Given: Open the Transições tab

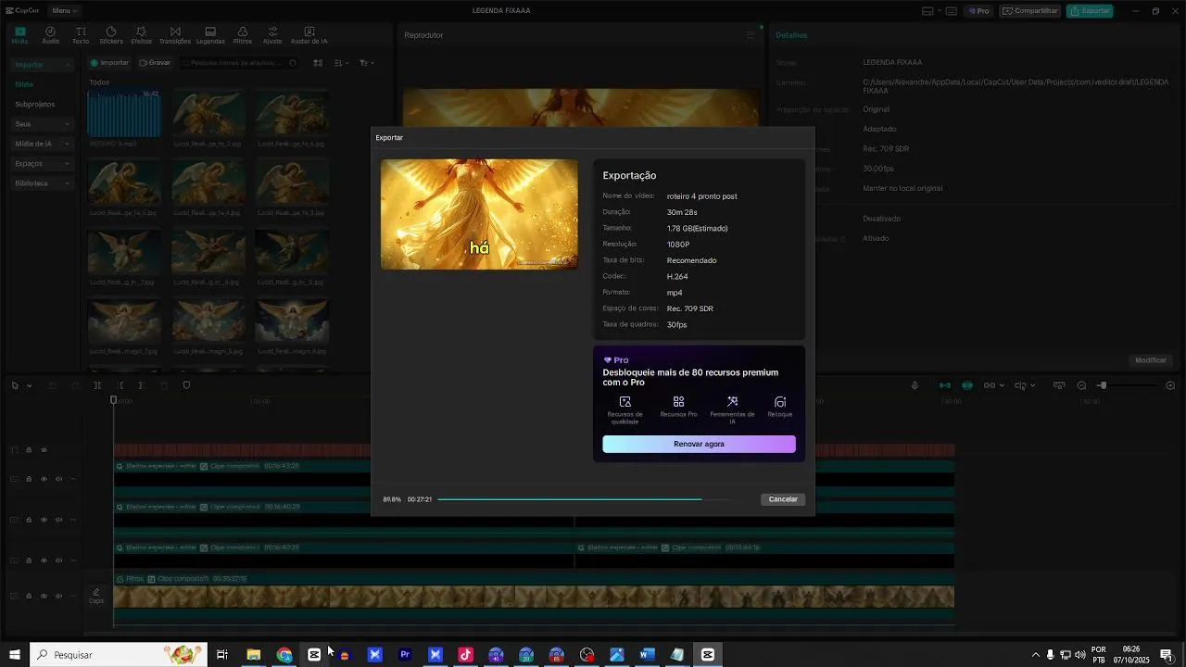Looking at the screenshot, I should click(175, 35).
